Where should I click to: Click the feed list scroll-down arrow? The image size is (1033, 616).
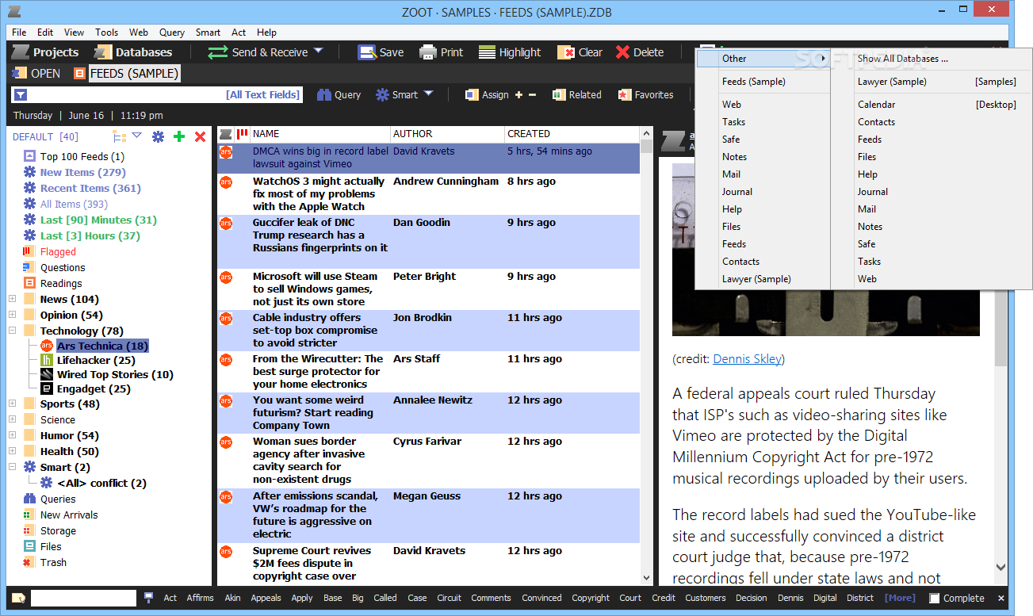(x=646, y=579)
